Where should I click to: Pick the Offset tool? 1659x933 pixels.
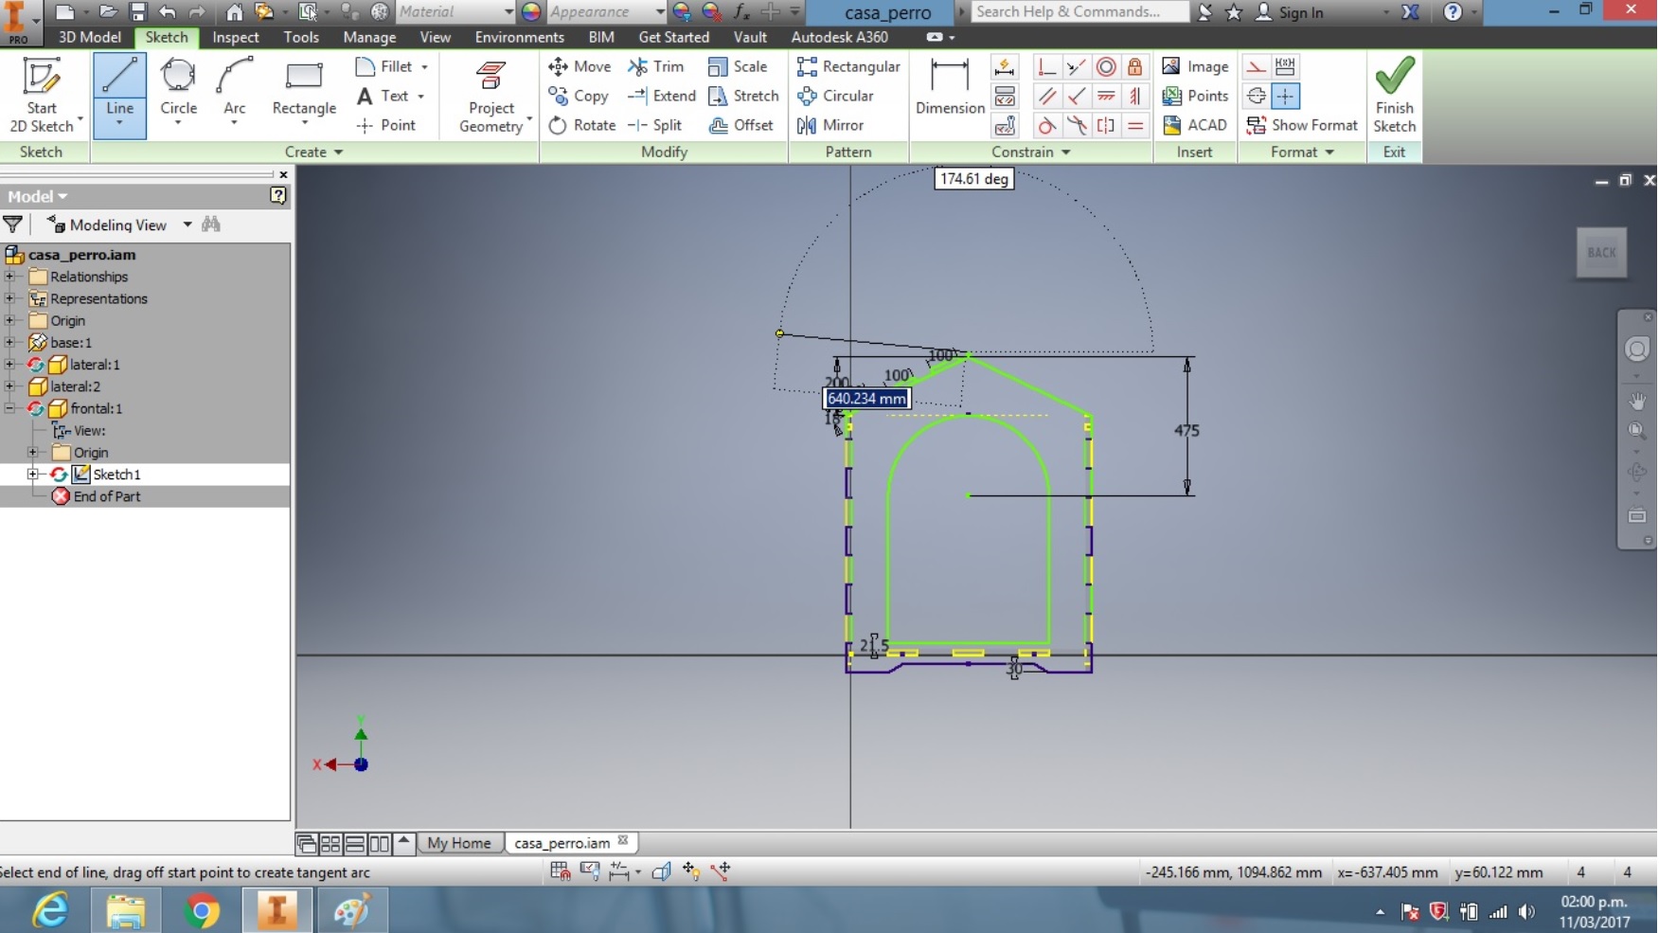(x=741, y=125)
